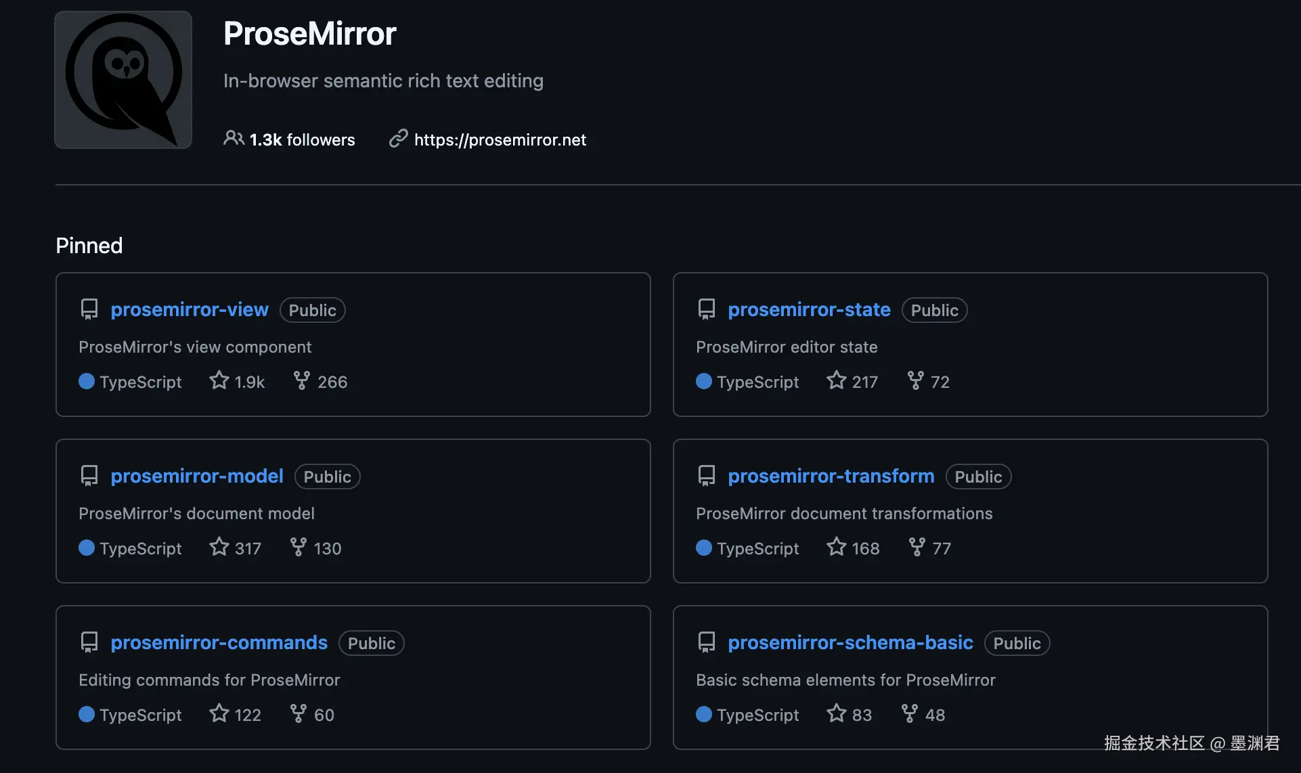
Task: Open the prosemirror-commands repository
Action: pos(219,642)
